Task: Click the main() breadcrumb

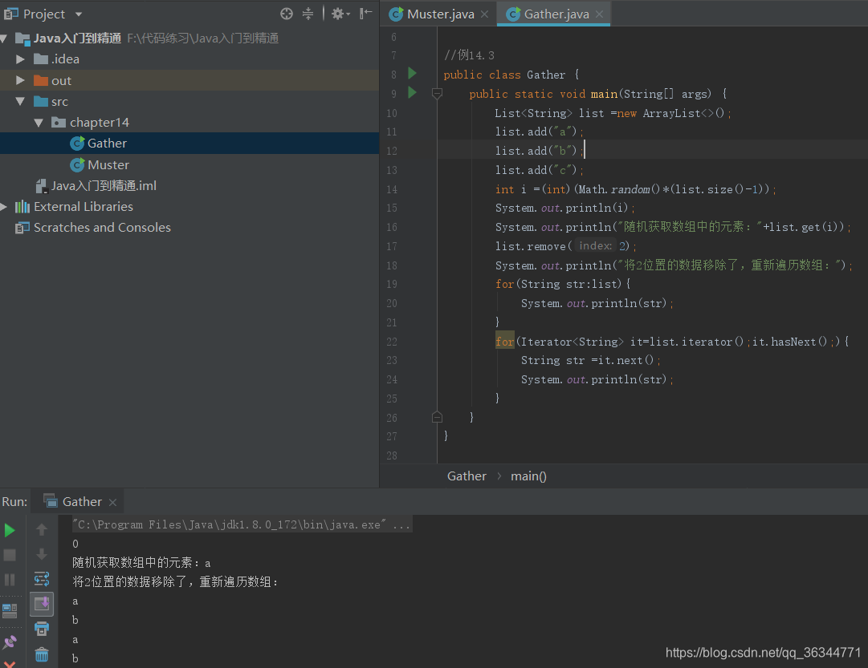Action: pyautogui.click(x=528, y=476)
